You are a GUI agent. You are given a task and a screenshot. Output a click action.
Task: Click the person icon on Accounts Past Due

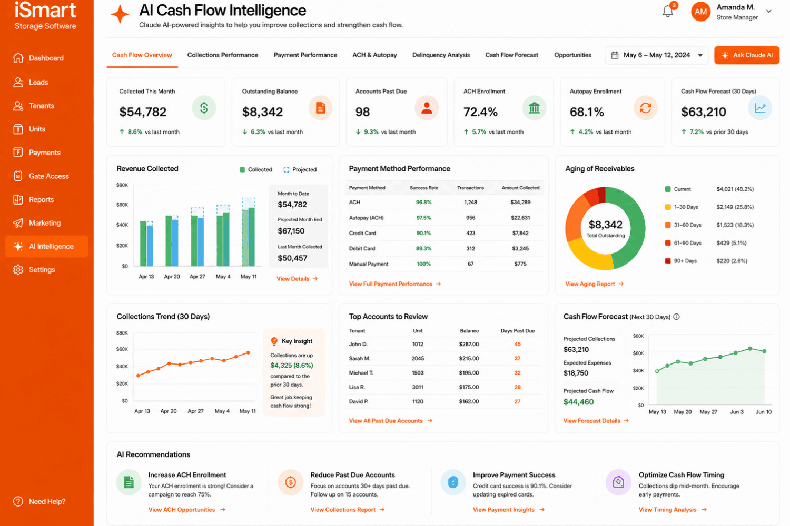click(x=427, y=108)
